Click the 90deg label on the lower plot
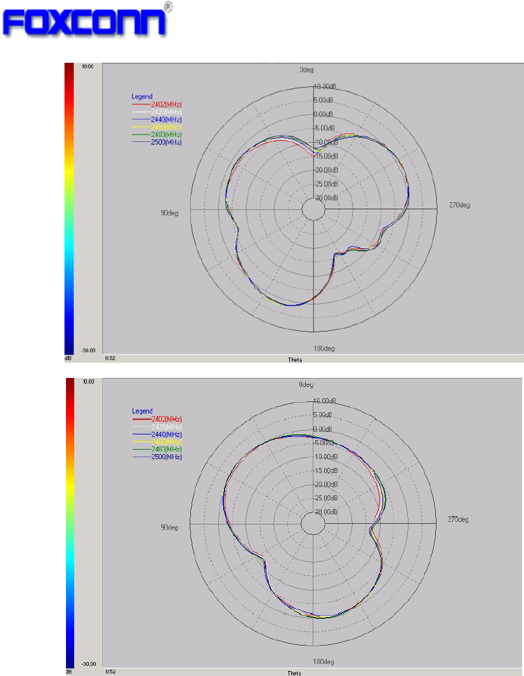Viewport: 524px width, 676px height. pyautogui.click(x=169, y=528)
